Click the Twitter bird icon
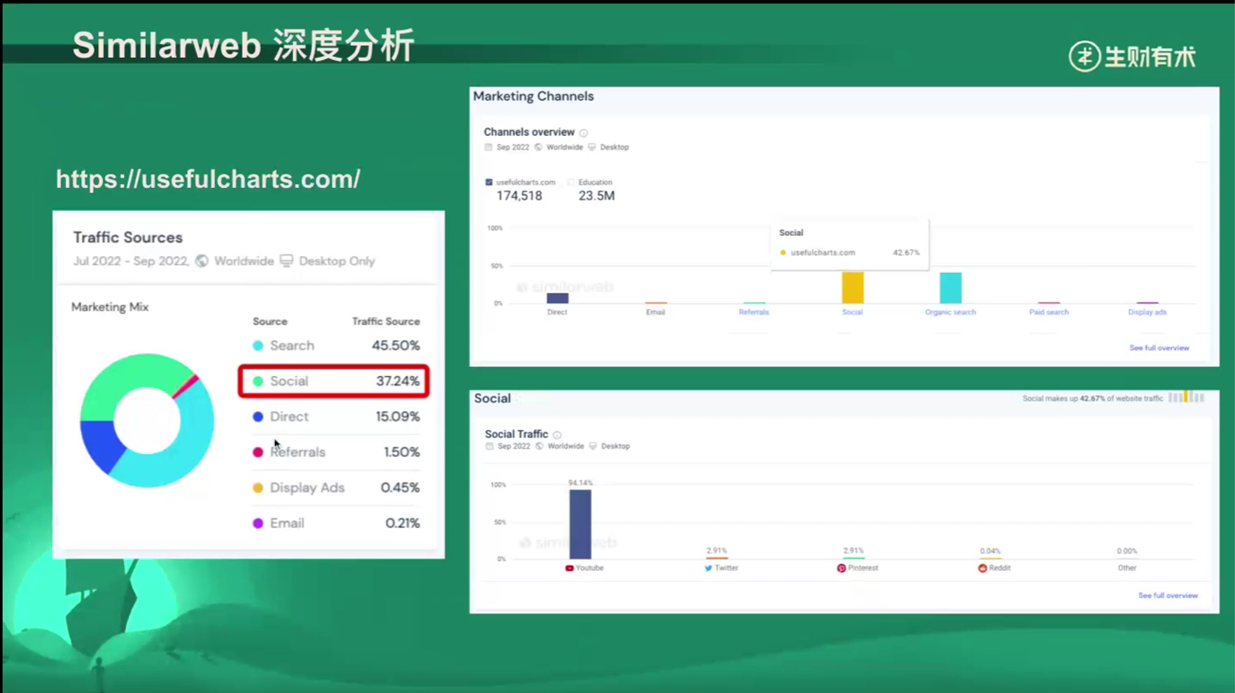Screen dimensions: 1235x693 click(x=708, y=568)
